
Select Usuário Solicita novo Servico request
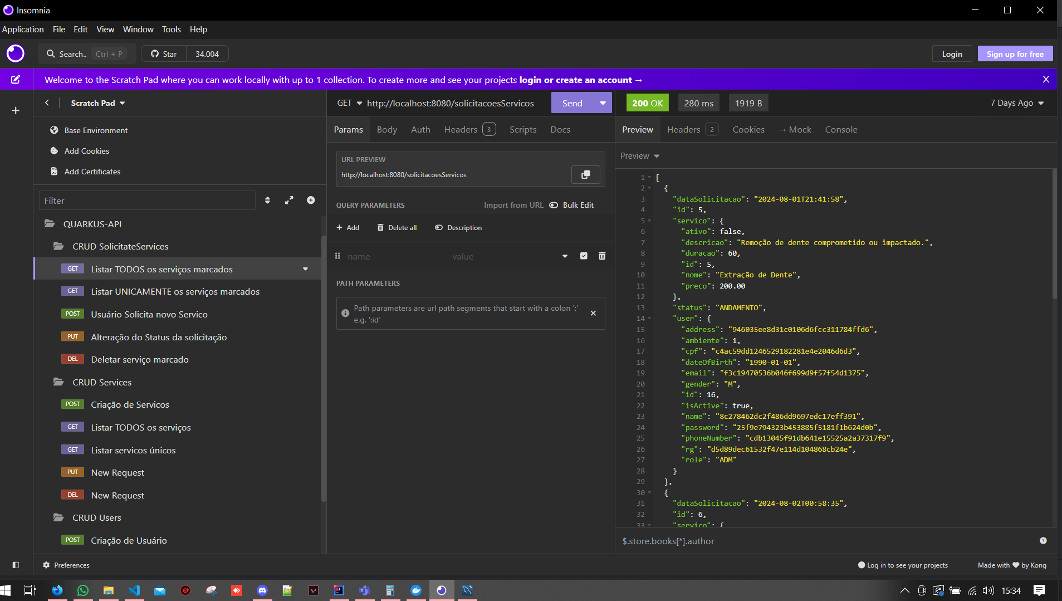[177, 314]
